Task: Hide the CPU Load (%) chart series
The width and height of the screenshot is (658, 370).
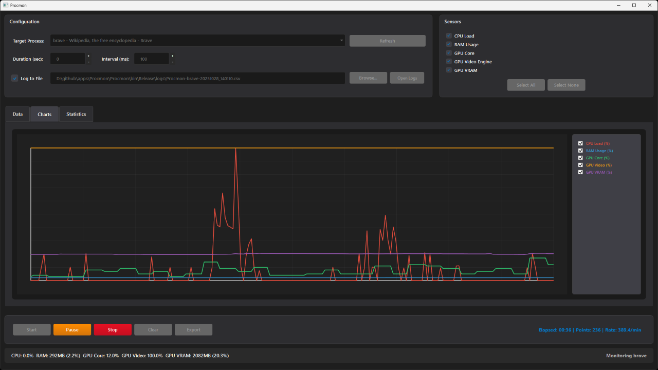Action: pyautogui.click(x=580, y=143)
